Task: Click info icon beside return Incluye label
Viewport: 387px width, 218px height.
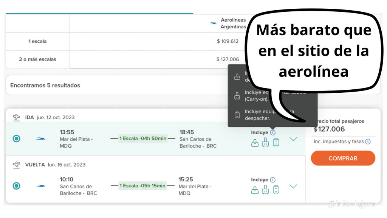Action: (x=273, y=180)
